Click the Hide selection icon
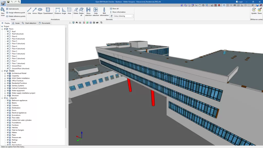This screenshot has width=263, height=148. pyautogui.click(x=96, y=12)
